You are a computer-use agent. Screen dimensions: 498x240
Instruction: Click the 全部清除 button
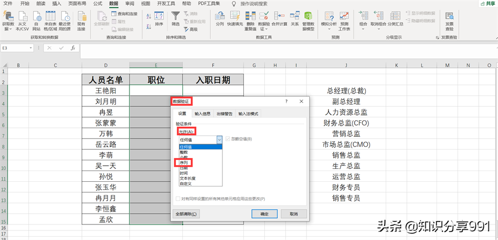(187, 214)
